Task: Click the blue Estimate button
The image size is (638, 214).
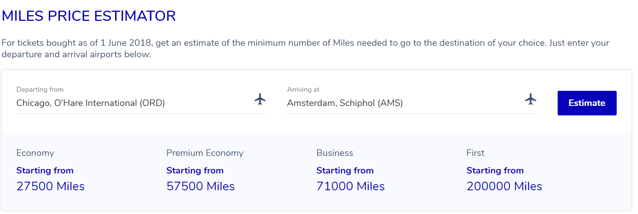Action: (587, 103)
